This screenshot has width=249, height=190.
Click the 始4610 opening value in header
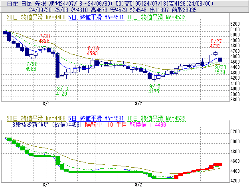[79, 10]
